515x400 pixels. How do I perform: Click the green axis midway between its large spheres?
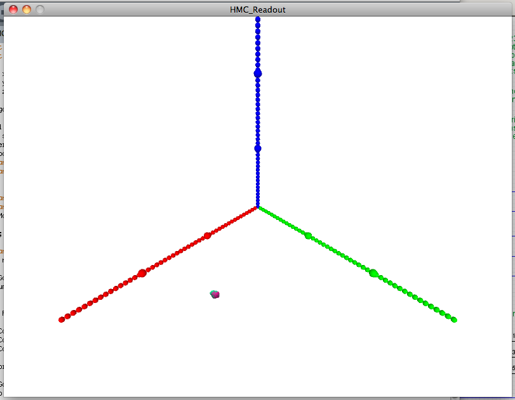[x=341, y=254]
